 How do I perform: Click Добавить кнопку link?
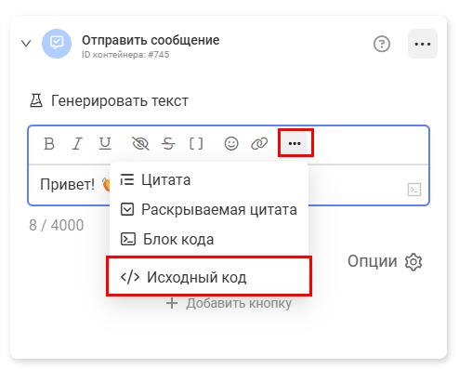pyautogui.click(x=229, y=303)
